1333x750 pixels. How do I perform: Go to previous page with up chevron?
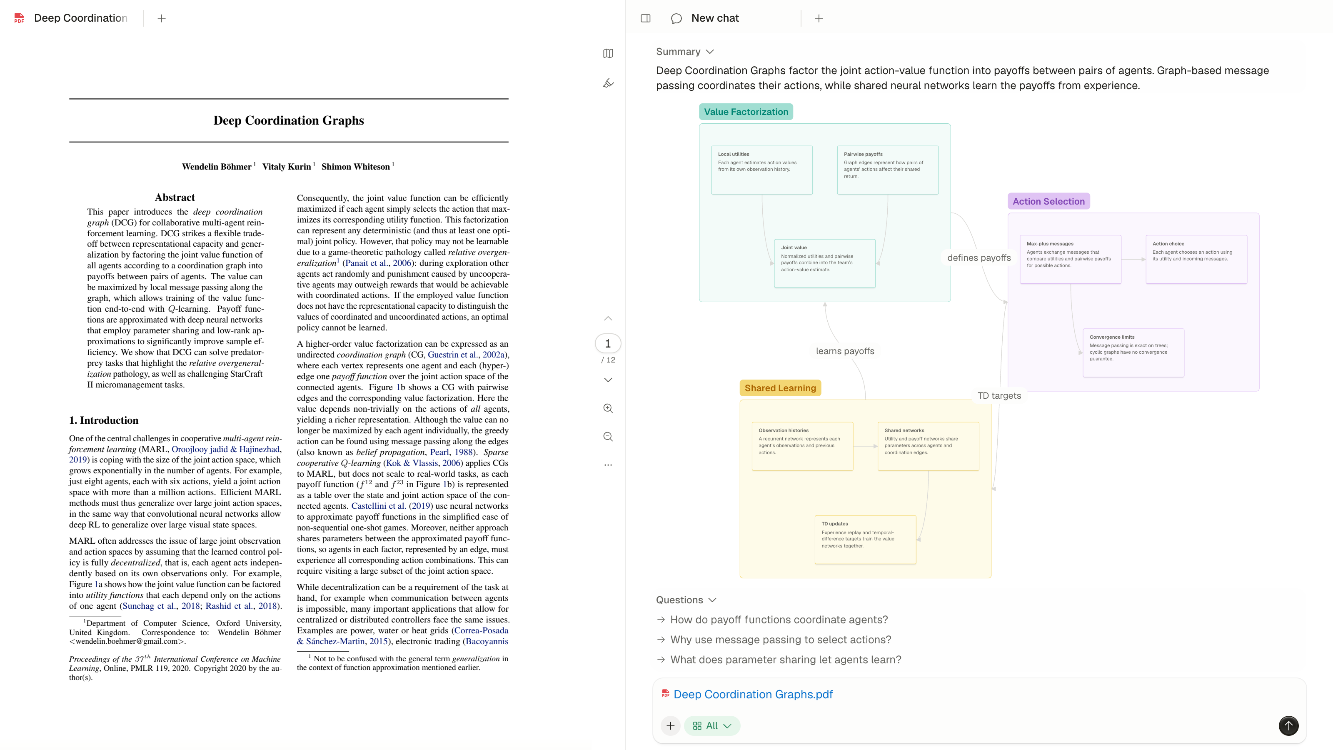608,318
